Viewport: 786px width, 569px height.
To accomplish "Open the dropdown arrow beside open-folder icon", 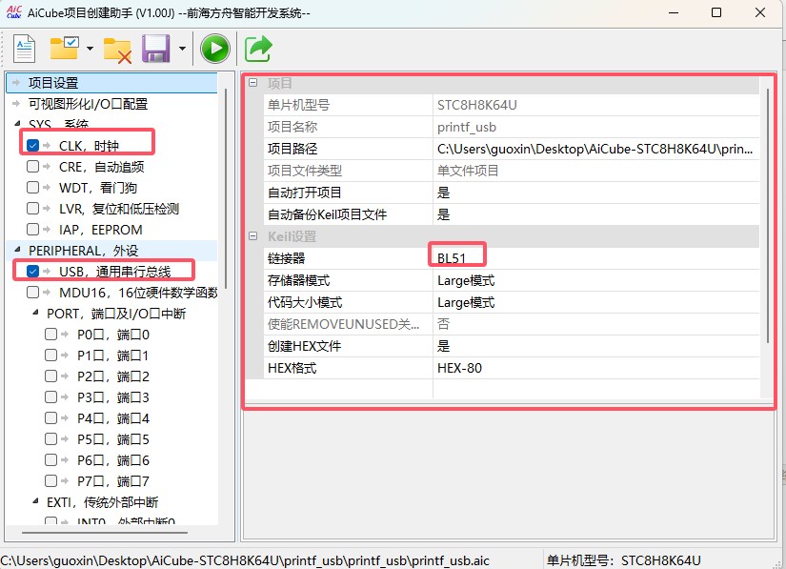I will pyautogui.click(x=90, y=49).
